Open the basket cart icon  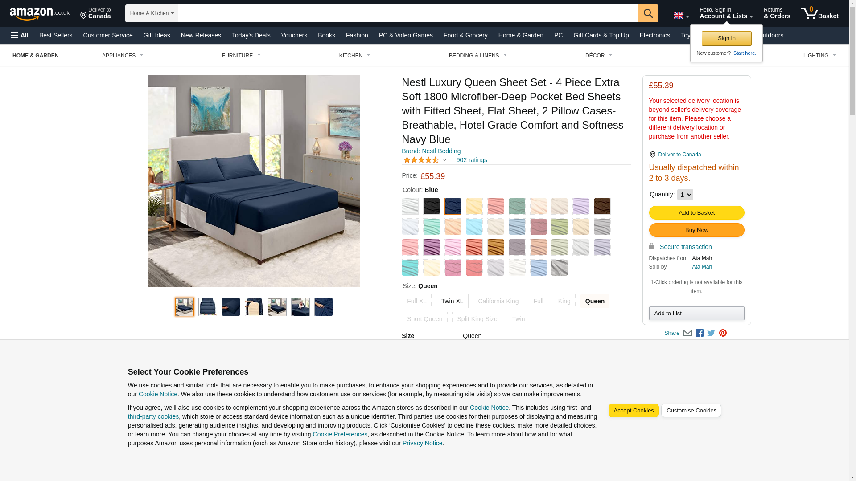click(x=819, y=13)
